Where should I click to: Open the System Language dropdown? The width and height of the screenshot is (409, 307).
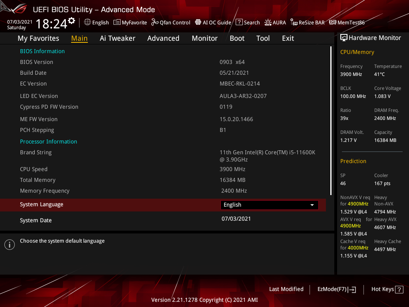269,205
